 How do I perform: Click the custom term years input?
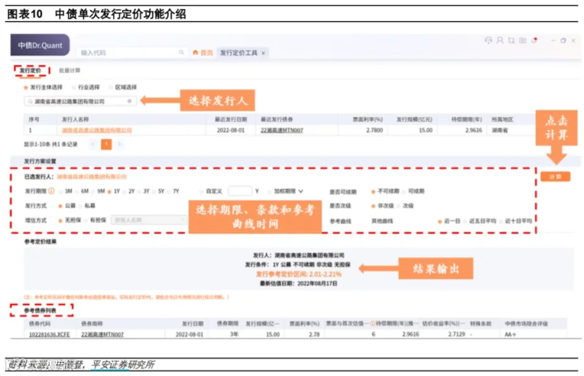coord(240,191)
